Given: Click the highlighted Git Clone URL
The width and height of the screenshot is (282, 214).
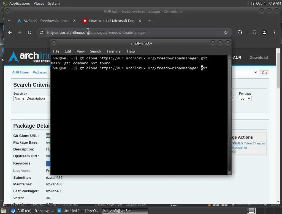Looking at the screenshot, I should [x=48, y=136].
